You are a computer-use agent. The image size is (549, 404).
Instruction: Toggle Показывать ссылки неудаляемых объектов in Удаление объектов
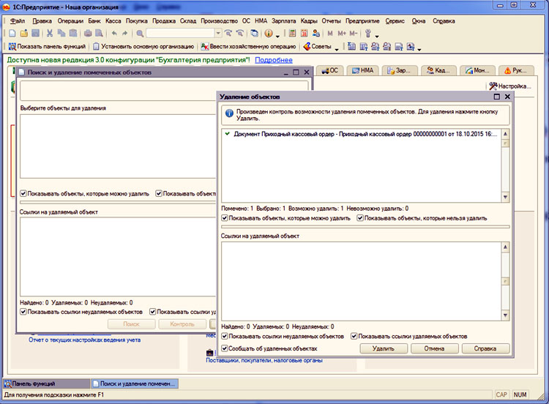(x=225, y=336)
